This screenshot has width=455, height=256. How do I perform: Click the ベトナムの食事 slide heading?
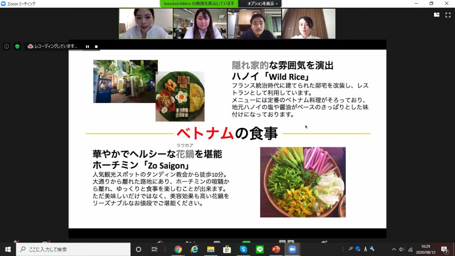click(227, 133)
